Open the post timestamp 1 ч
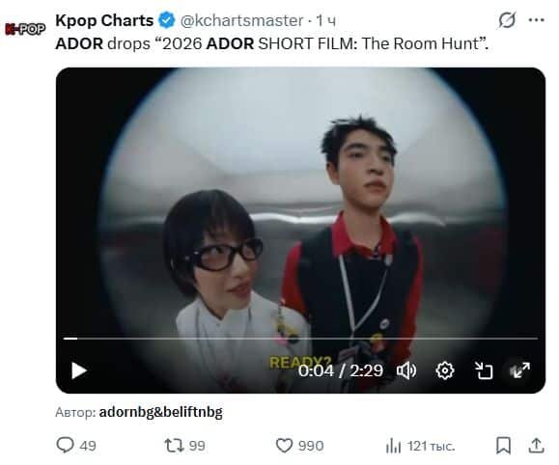 click(326, 20)
